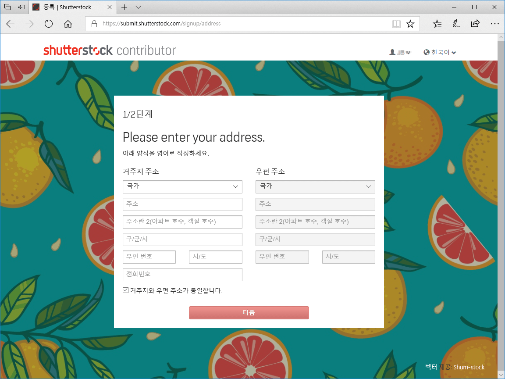Viewport: 505px width, 379px height.
Task: Maximize the browser window
Action: coord(474,7)
